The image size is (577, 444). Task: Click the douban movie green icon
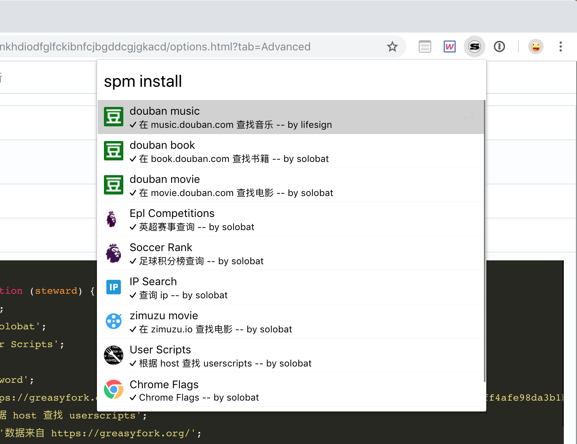pyautogui.click(x=114, y=185)
